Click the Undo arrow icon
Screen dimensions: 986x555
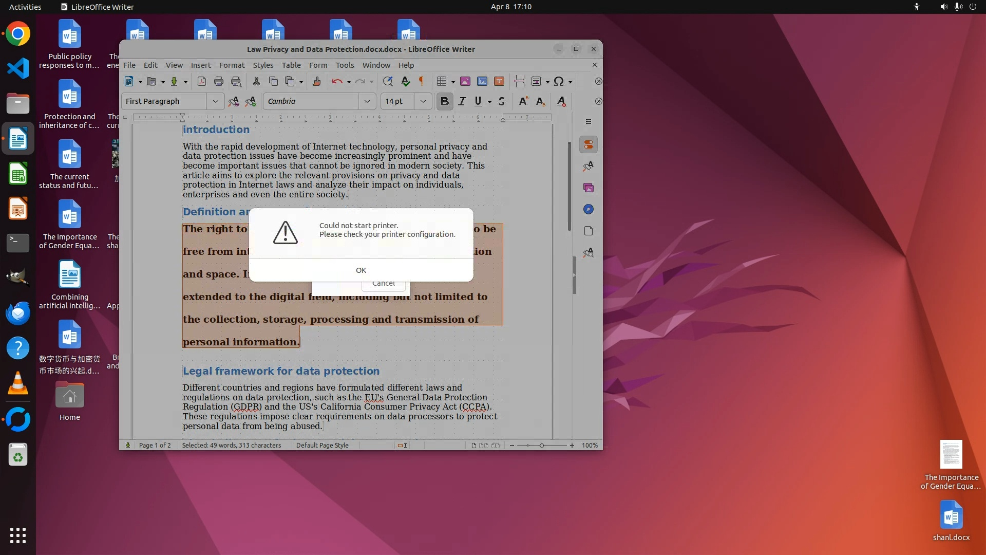pos(337,81)
